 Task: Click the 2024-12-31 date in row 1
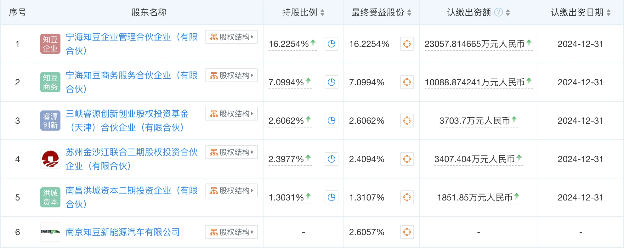click(x=581, y=44)
